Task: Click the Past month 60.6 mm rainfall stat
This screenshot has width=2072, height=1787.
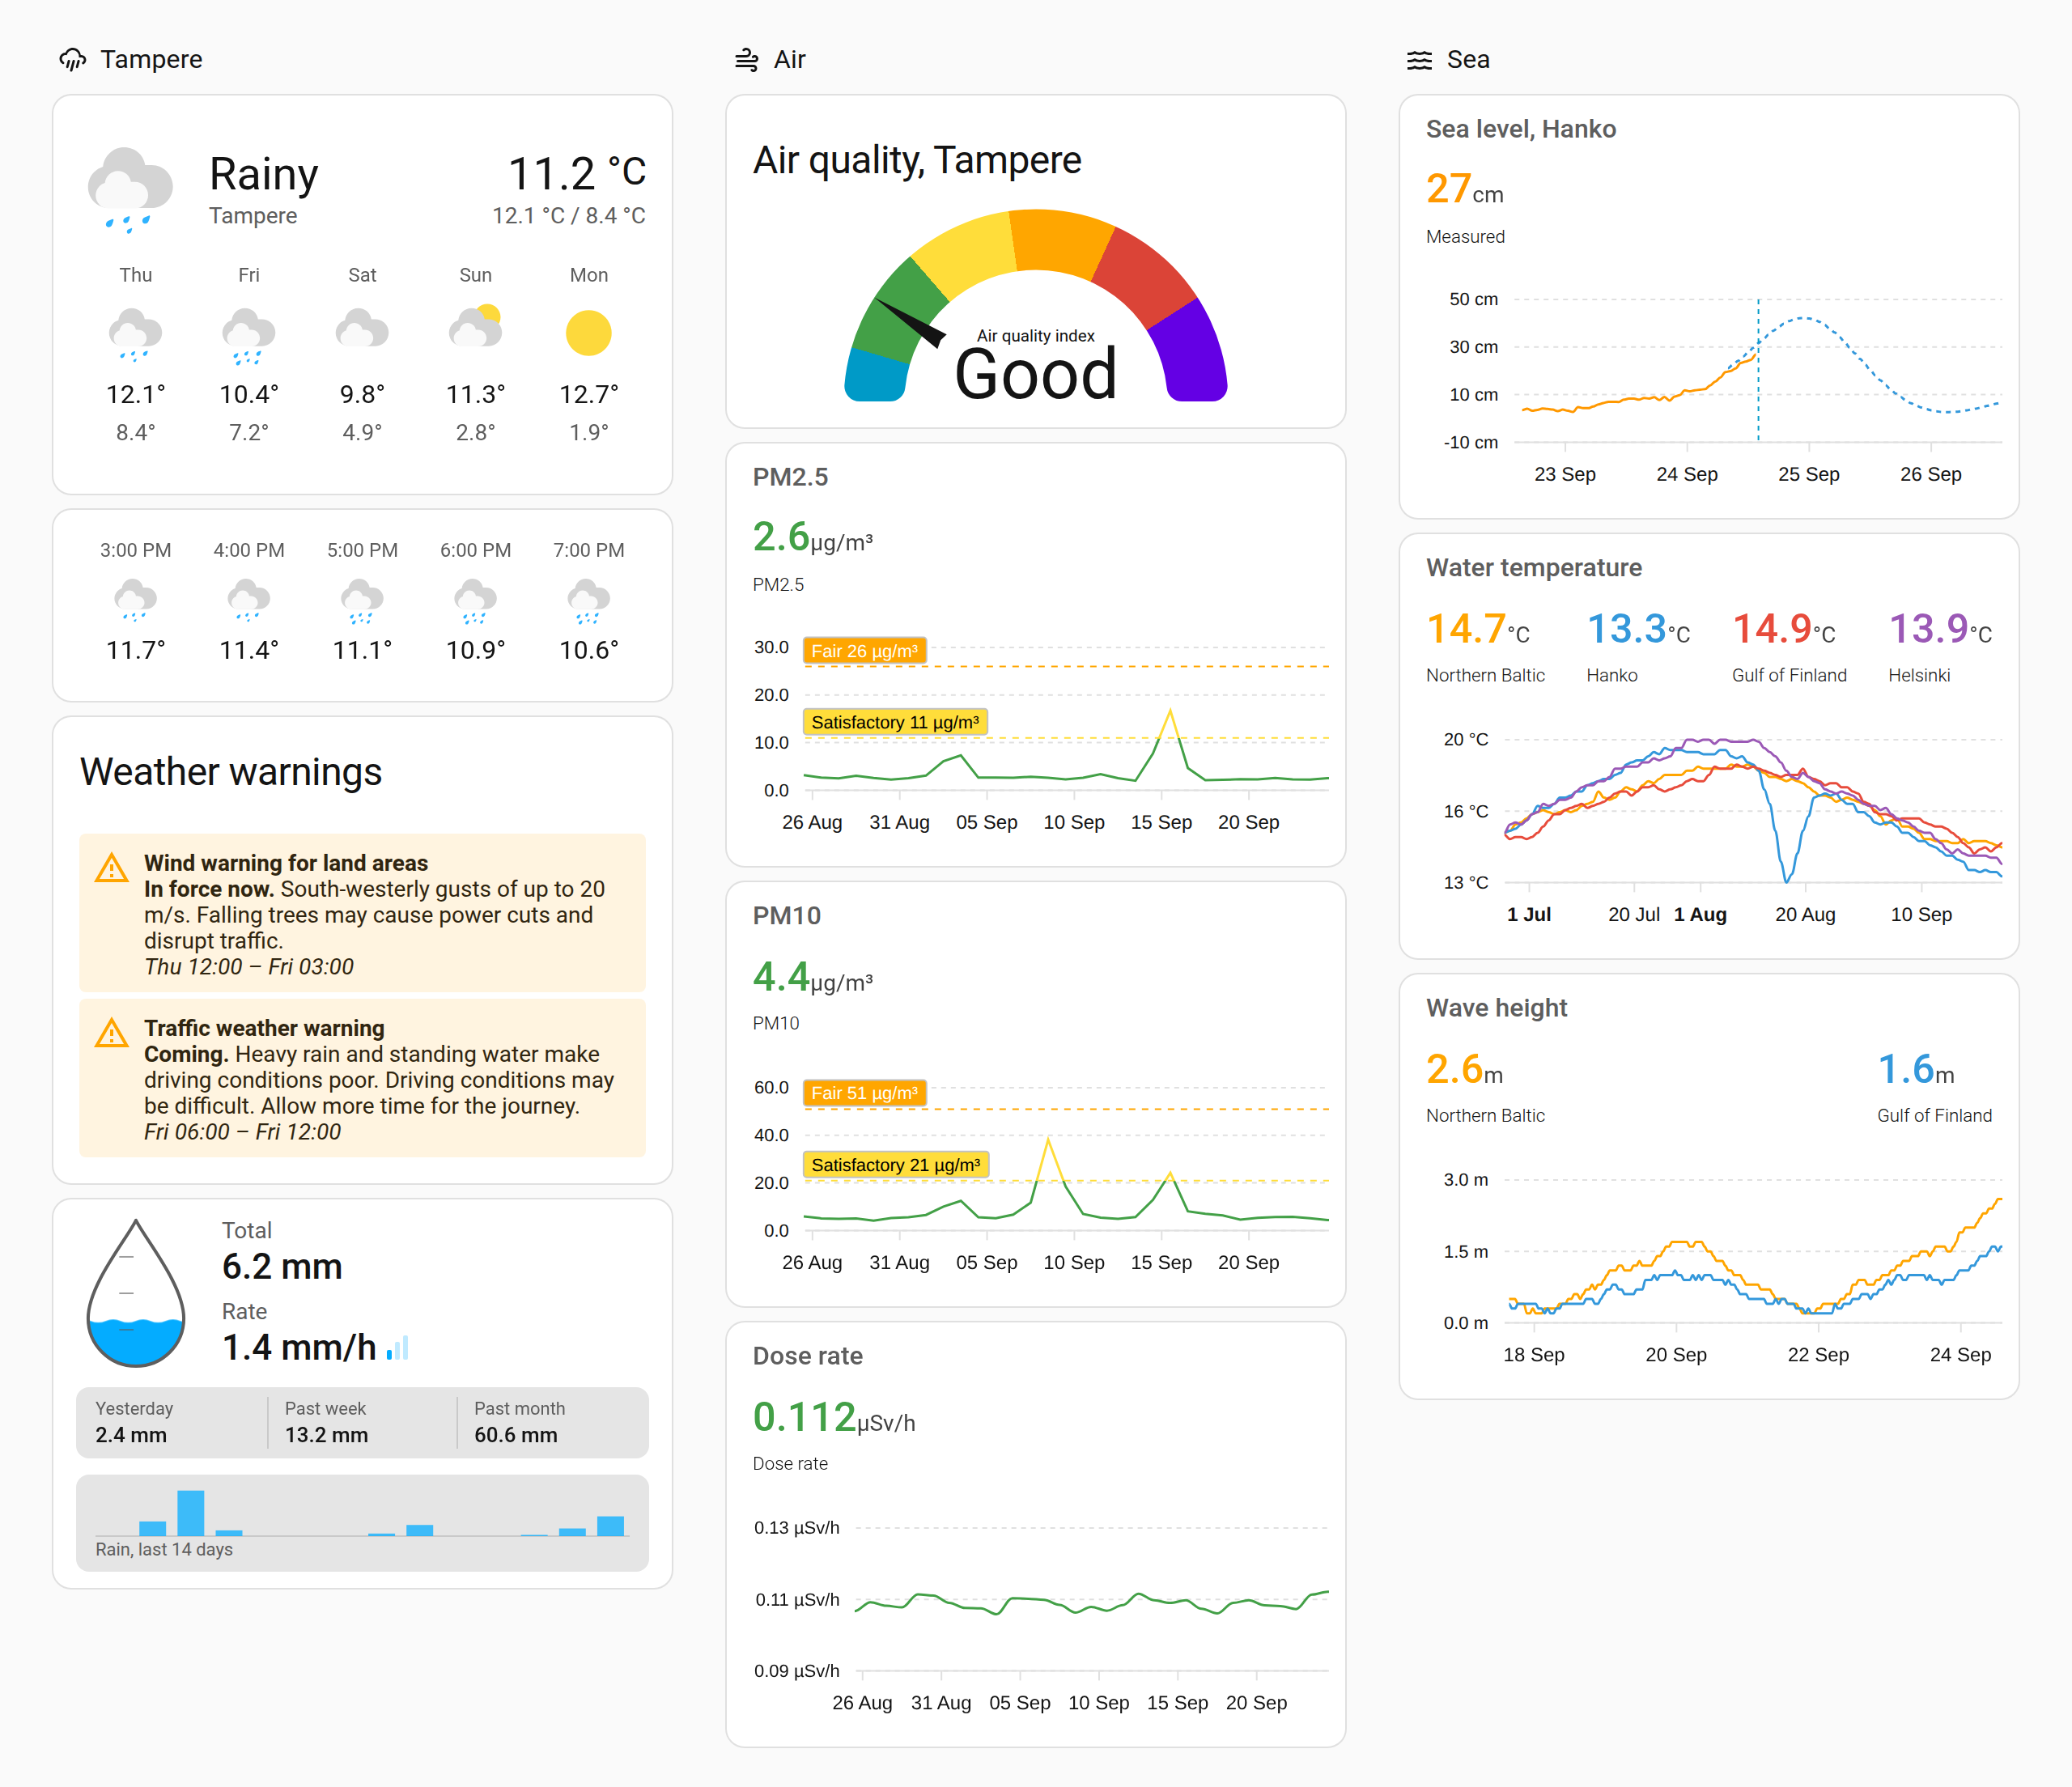Action: (519, 1422)
